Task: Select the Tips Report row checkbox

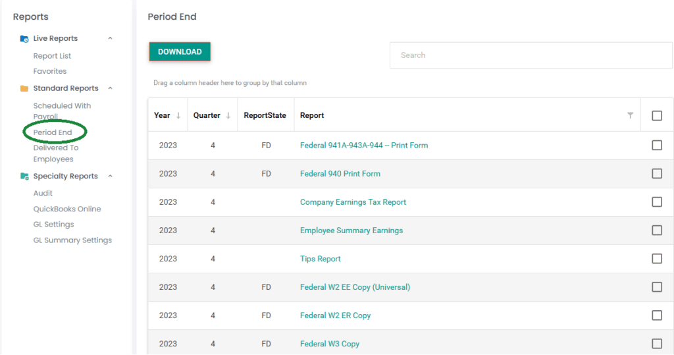Action: pyautogui.click(x=656, y=259)
